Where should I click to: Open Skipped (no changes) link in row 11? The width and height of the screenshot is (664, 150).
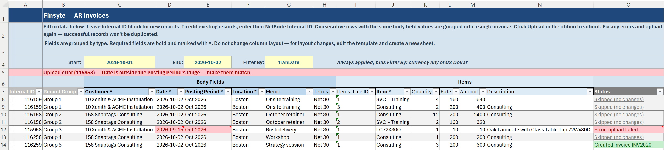pyautogui.click(x=619, y=122)
